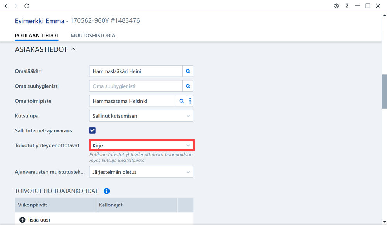The image size is (387, 225).
Task: Open Oma toimipiste three-dot options menu
Action: point(190,101)
